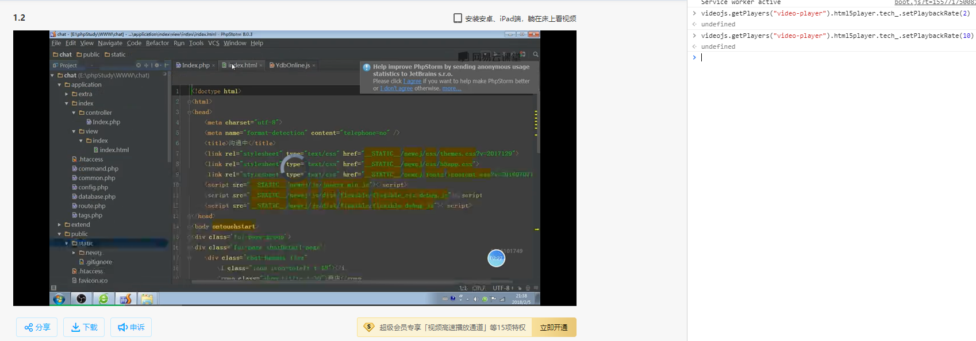Open the File Explorer taskbar icon
976x341 pixels.
coord(147,299)
